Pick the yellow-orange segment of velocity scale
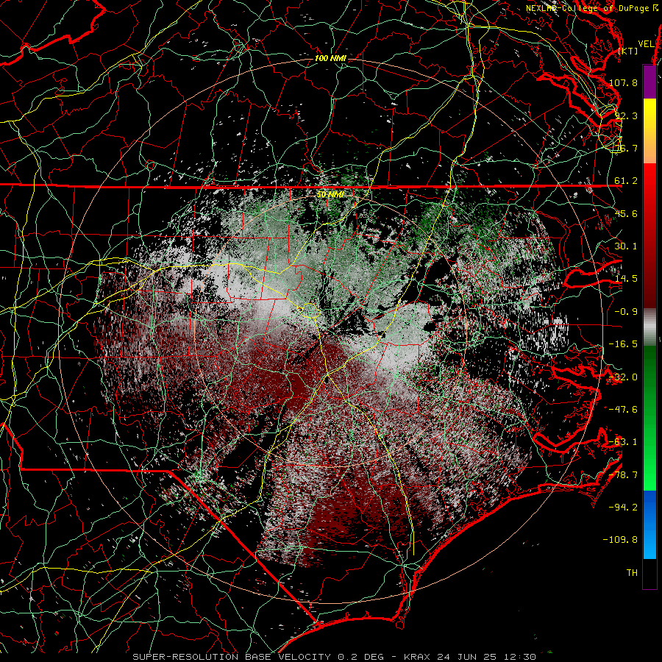The image size is (662, 662). tap(649, 131)
